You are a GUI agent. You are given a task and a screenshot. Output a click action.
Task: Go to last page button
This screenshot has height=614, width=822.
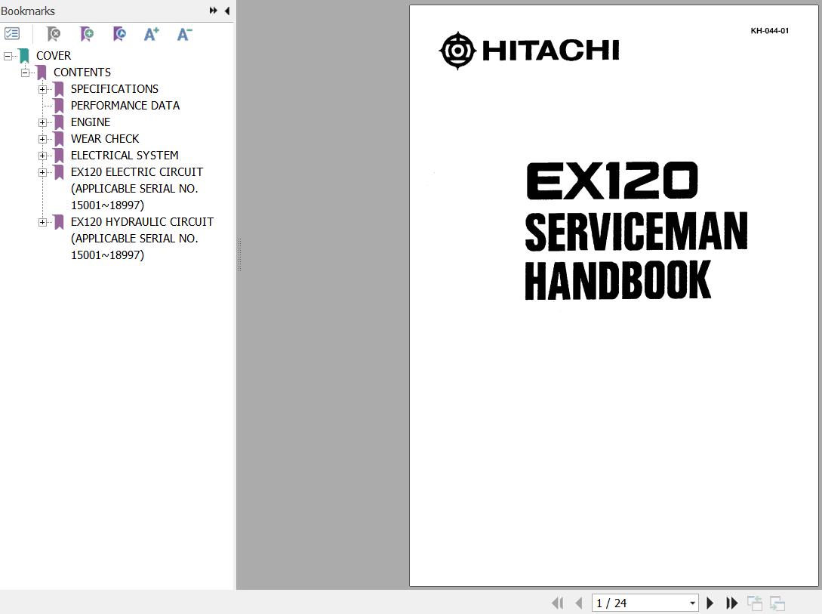[732, 603]
